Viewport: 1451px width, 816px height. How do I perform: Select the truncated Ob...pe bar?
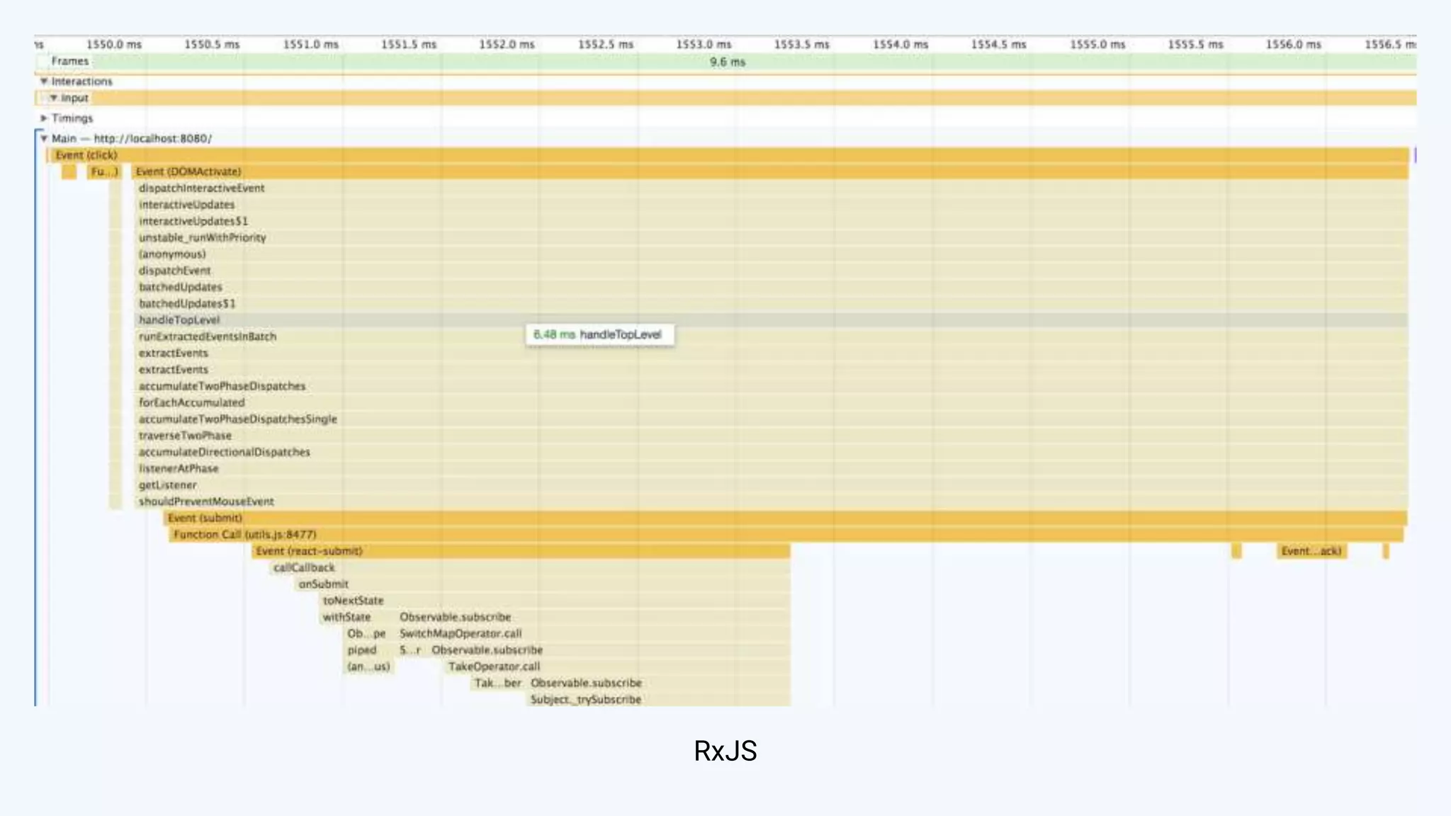[x=368, y=633]
